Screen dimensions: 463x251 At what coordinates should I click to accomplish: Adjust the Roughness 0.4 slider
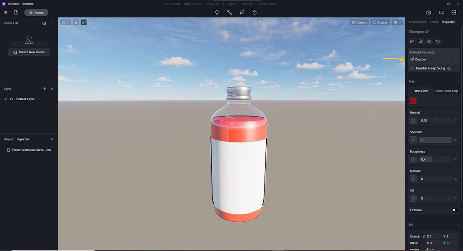coord(435,159)
